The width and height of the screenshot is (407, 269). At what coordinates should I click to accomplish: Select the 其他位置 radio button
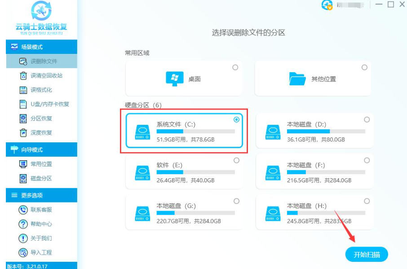(364, 67)
